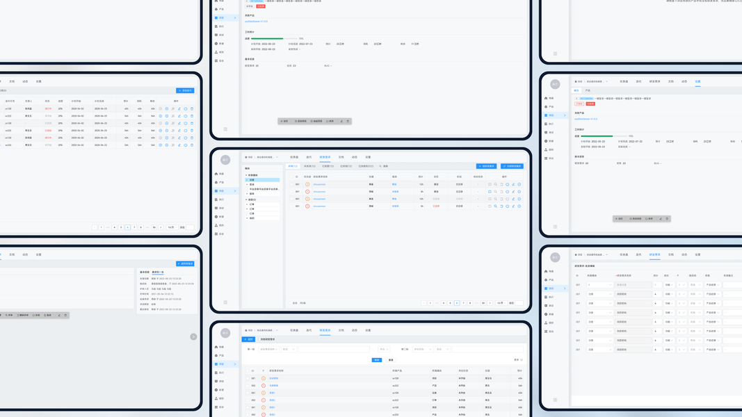Go to page 50 in iteration table window pagination
Image resolution: width=742 pixels, height=417 pixels.
coord(154,227)
